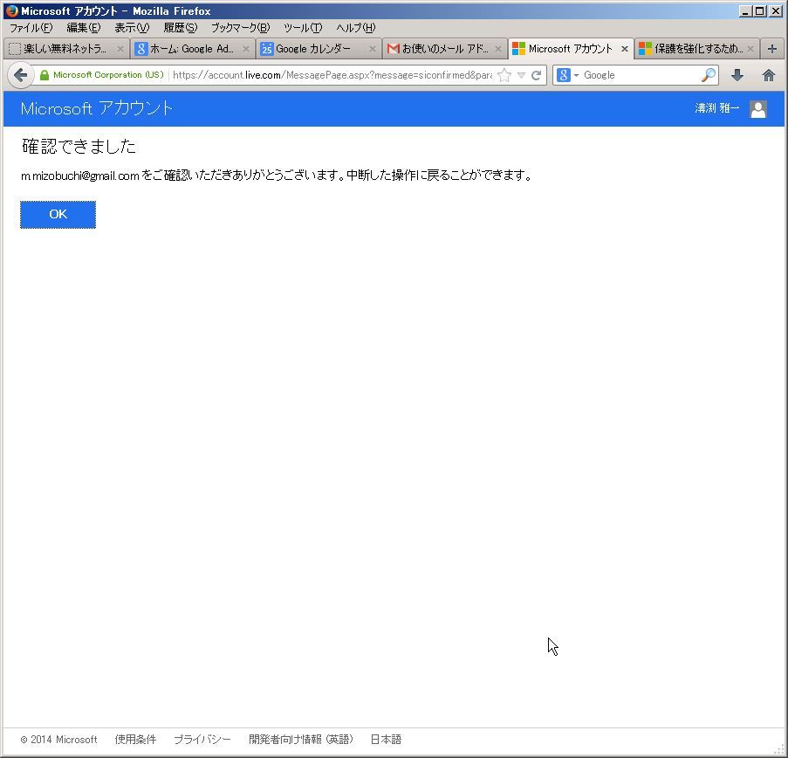
Task: Open the 使用条件 footer link
Action: tap(135, 740)
